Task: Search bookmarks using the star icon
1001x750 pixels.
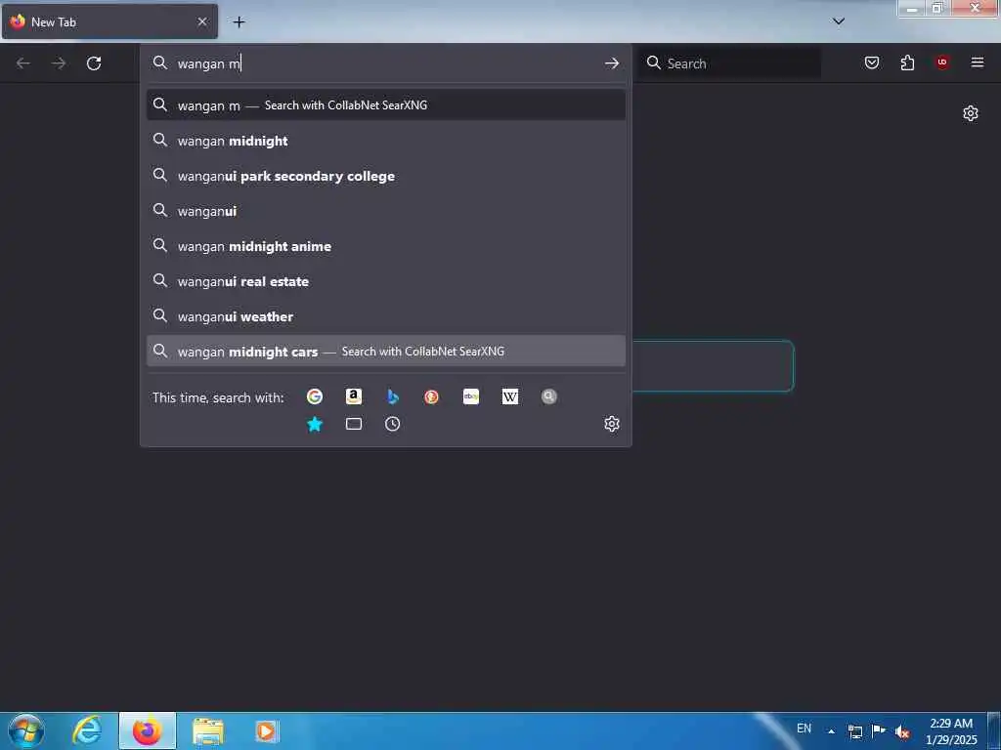Action: (315, 424)
